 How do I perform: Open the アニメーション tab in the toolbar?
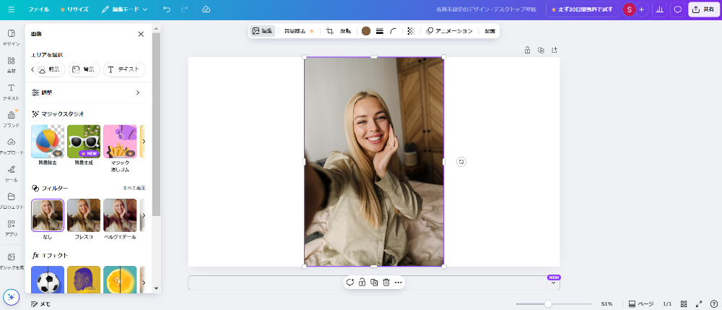pyautogui.click(x=449, y=31)
